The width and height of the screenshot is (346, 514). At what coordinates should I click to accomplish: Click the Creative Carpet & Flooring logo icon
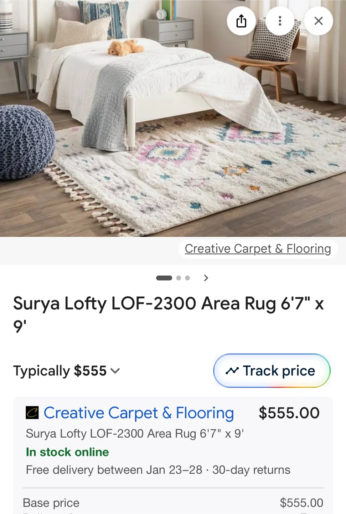tap(32, 413)
